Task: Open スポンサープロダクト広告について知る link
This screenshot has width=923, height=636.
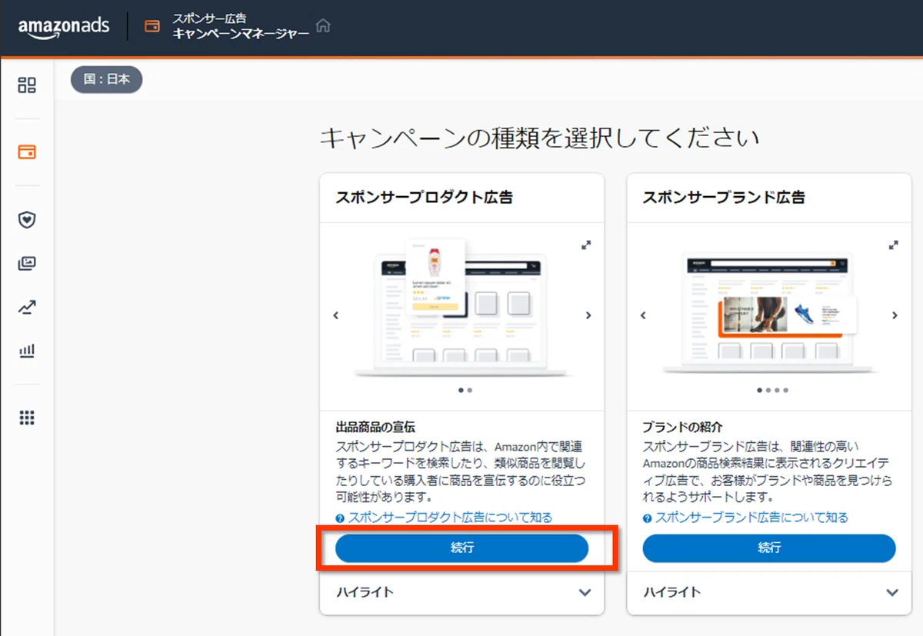Action: point(450,518)
